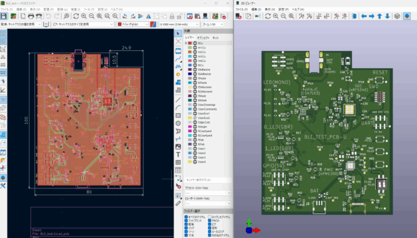Undo last action in PCB editor
The image size is (417, 238).
pos(48,16)
